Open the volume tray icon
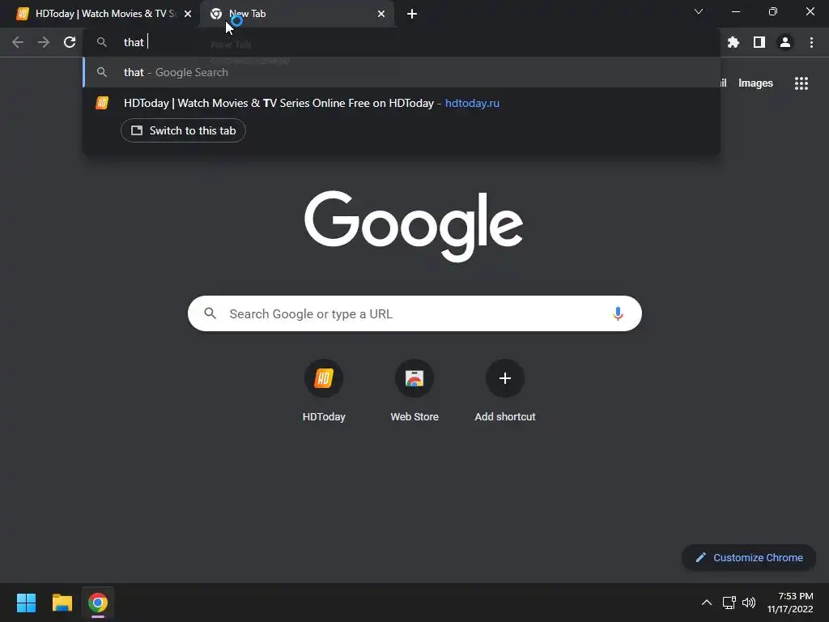Viewport: 829px width, 622px height. [x=749, y=603]
